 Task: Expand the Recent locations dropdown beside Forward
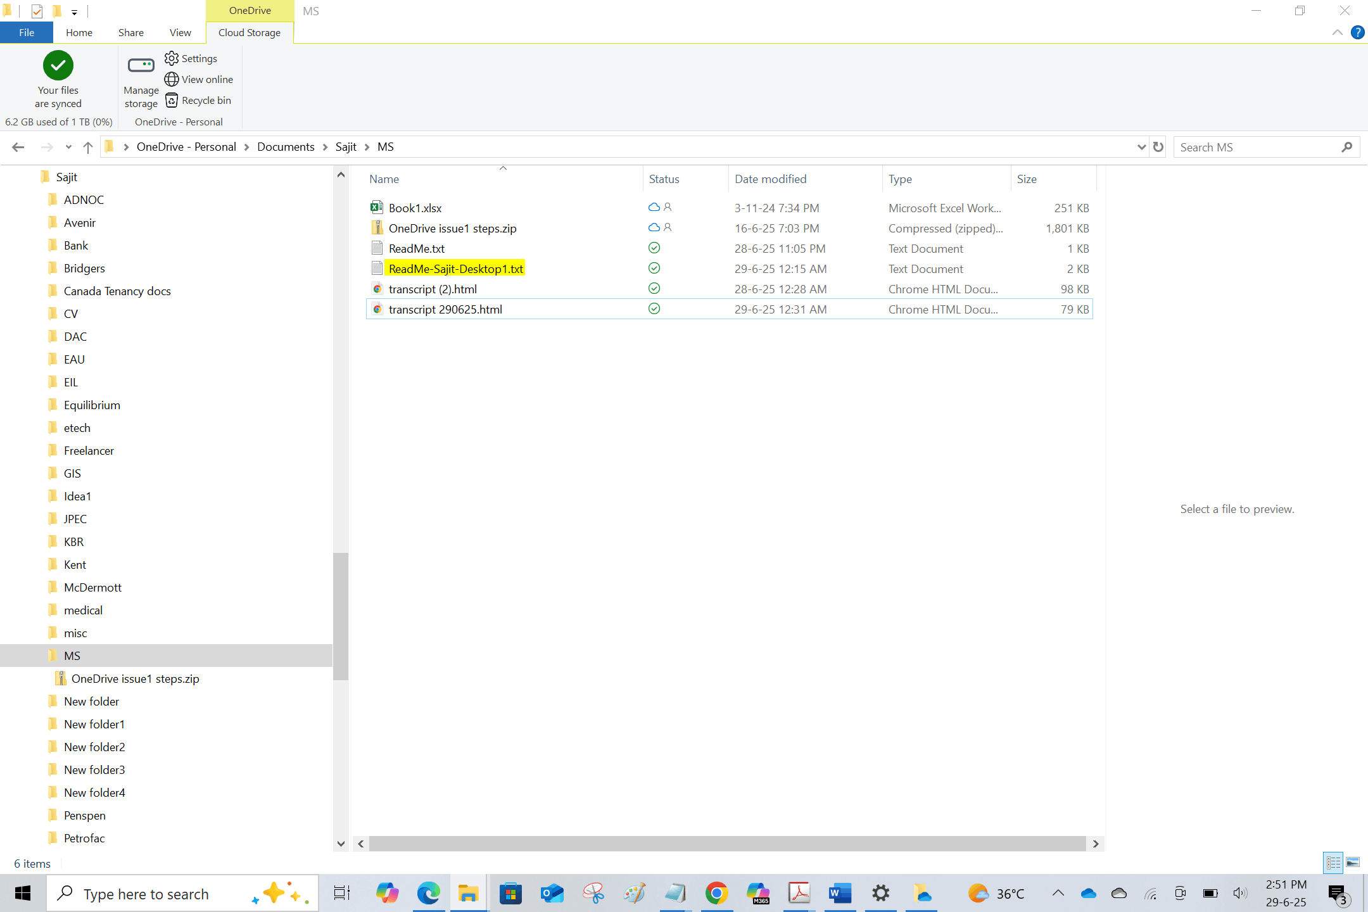pos(68,146)
